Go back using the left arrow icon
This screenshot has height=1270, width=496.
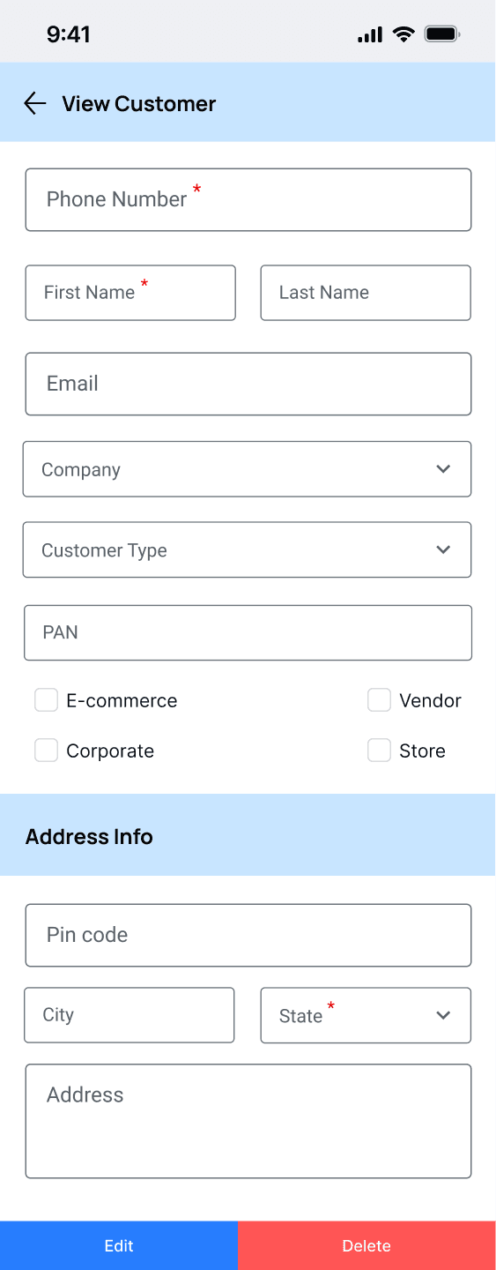click(x=34, y=103)
